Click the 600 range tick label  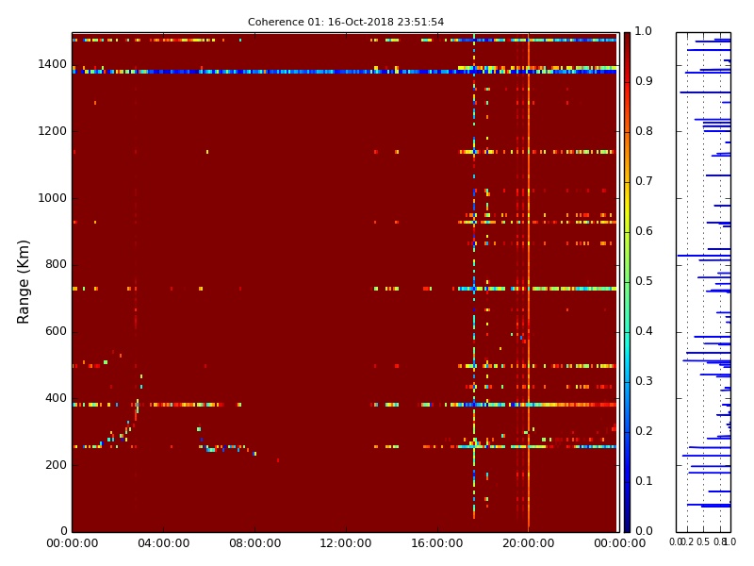56,331
